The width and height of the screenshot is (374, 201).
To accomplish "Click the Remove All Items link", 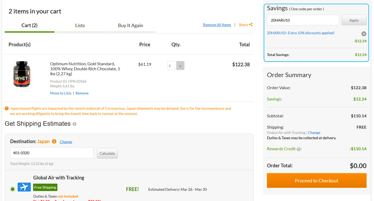I will click(217, 25).
